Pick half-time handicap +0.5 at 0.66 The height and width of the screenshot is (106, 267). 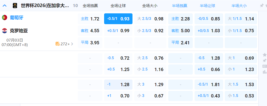(x=209, y=69)
